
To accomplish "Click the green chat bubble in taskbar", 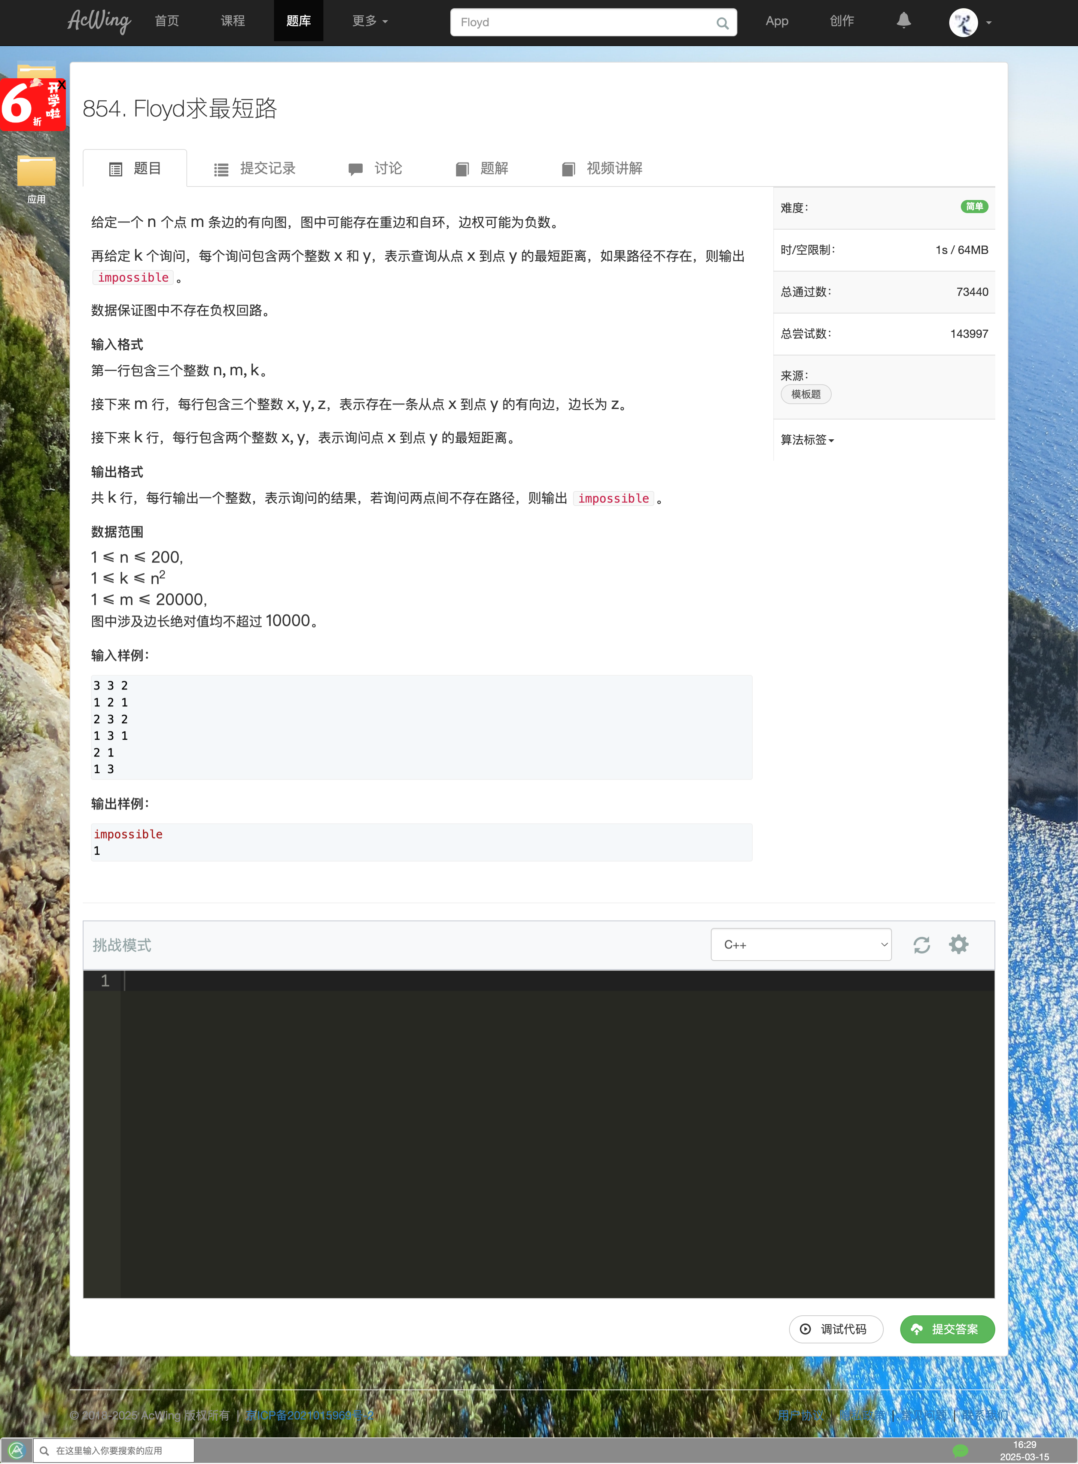I will [x=959, y=1450].
